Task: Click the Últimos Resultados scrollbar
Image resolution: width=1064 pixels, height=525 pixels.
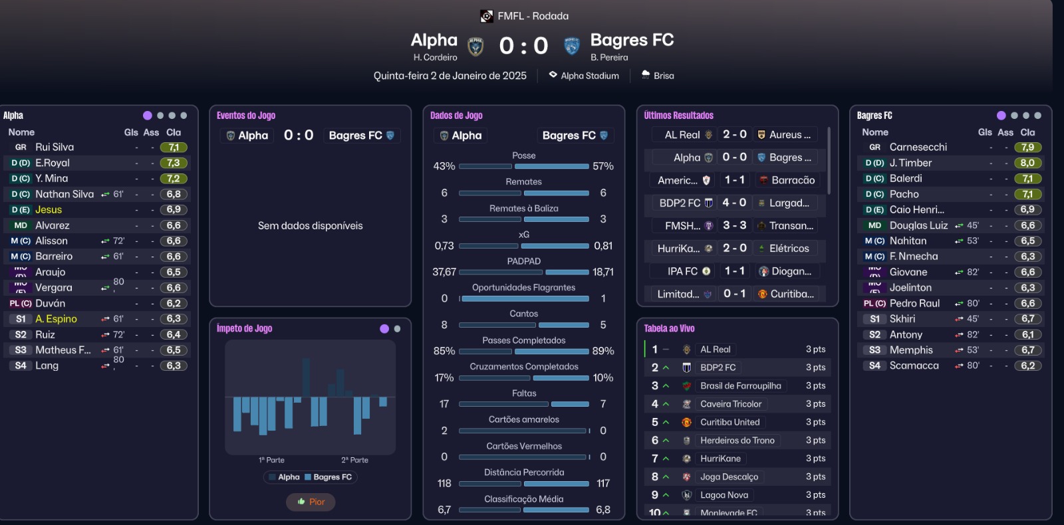Action: [829, 161]
